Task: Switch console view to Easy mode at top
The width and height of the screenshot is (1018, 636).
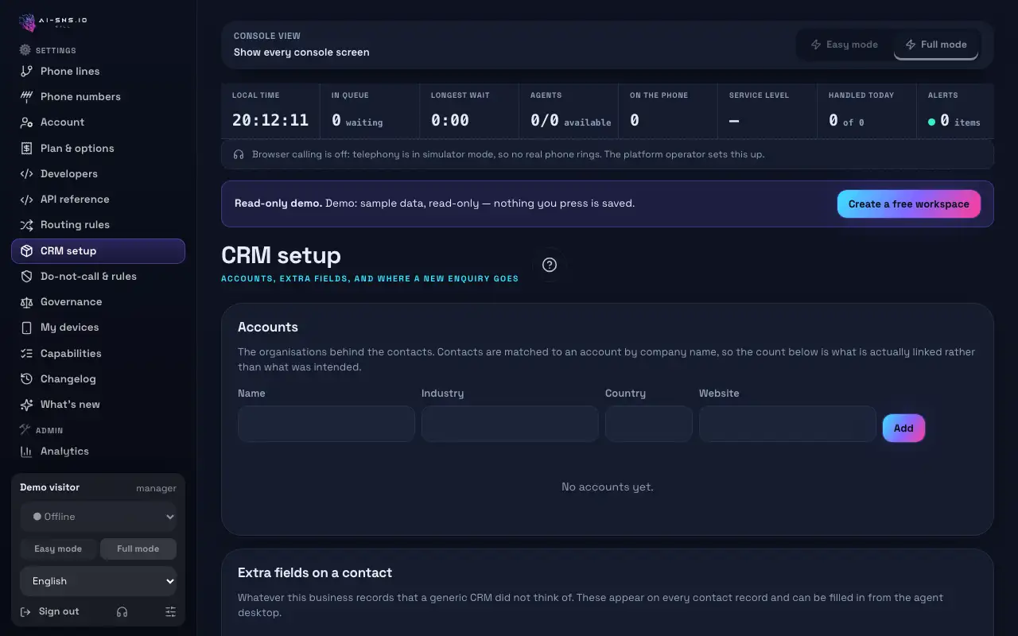Action: pos(845,45)
